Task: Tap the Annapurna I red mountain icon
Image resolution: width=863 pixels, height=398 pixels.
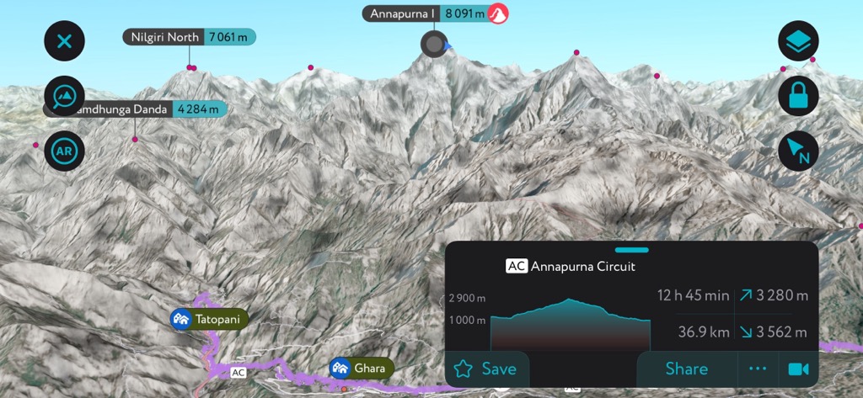Action: click(499, 13)
